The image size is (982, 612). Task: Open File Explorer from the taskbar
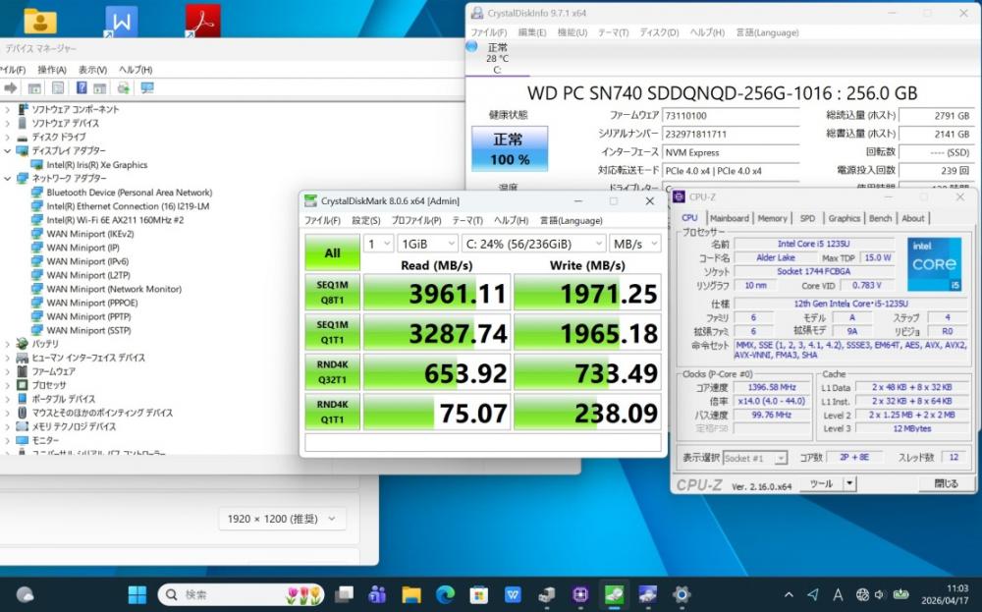click(410, 594)
